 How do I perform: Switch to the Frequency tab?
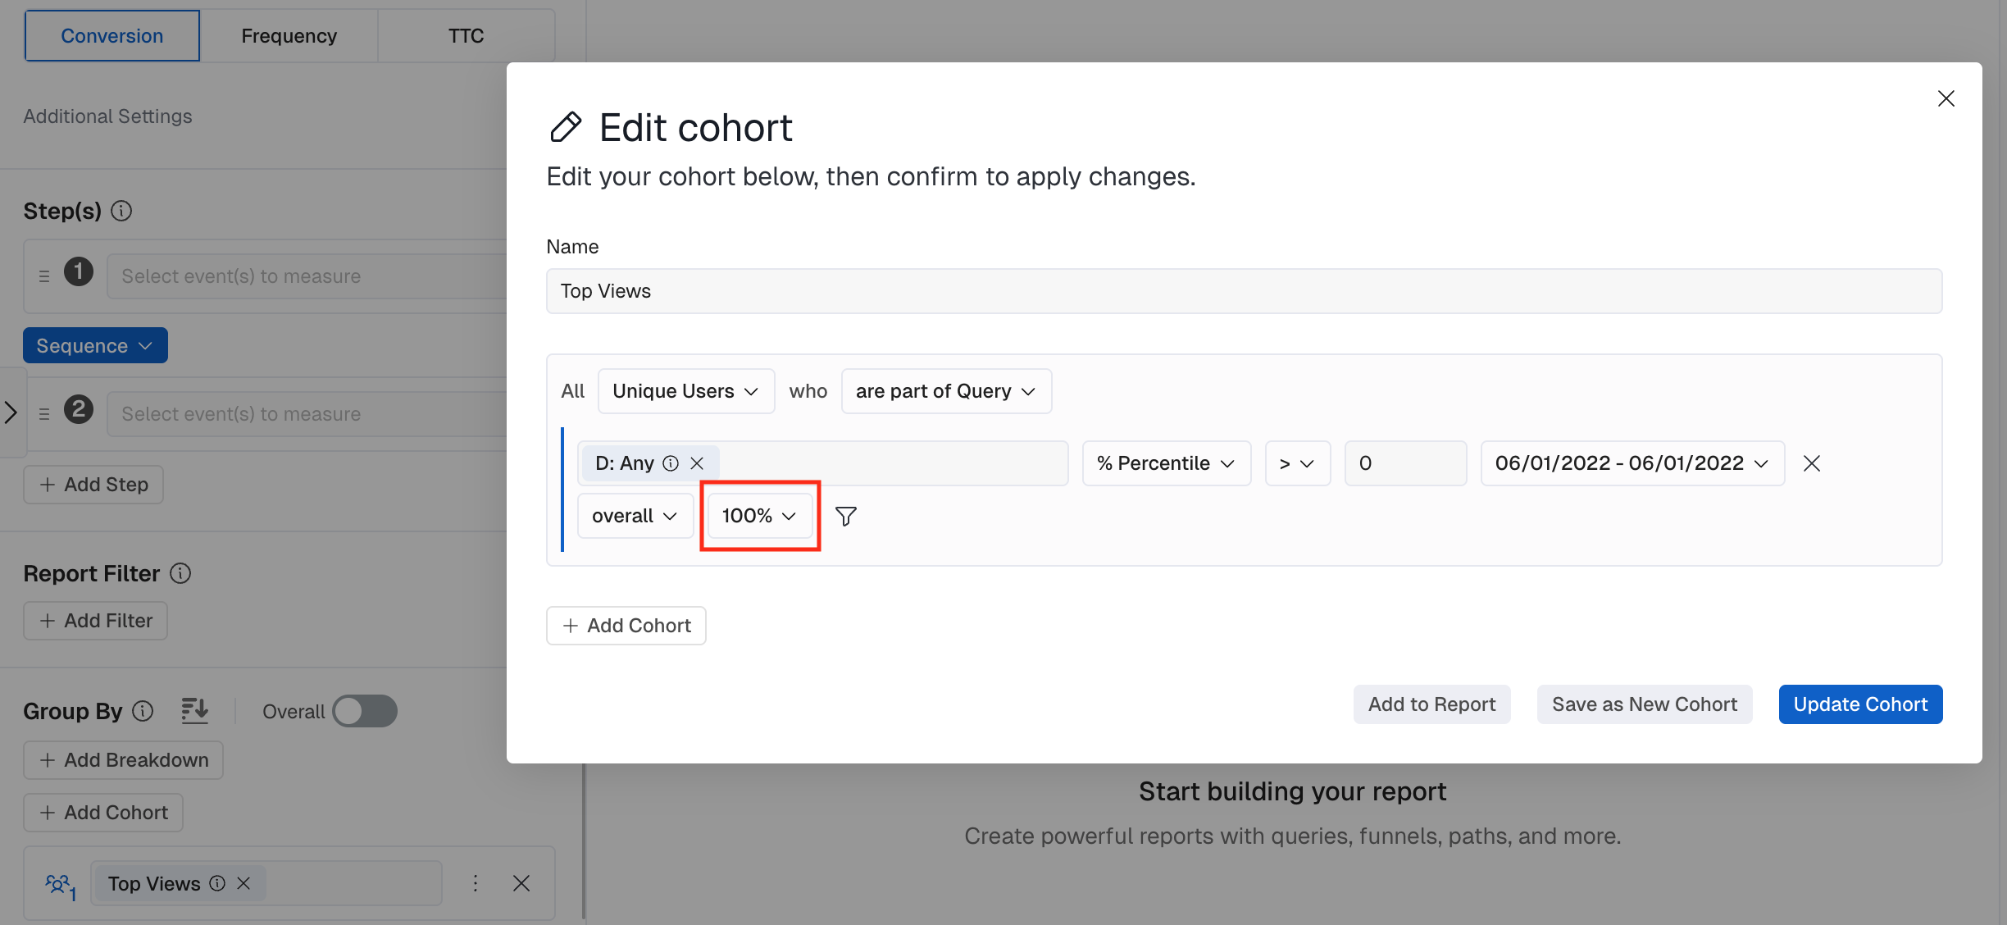[289, 36]
